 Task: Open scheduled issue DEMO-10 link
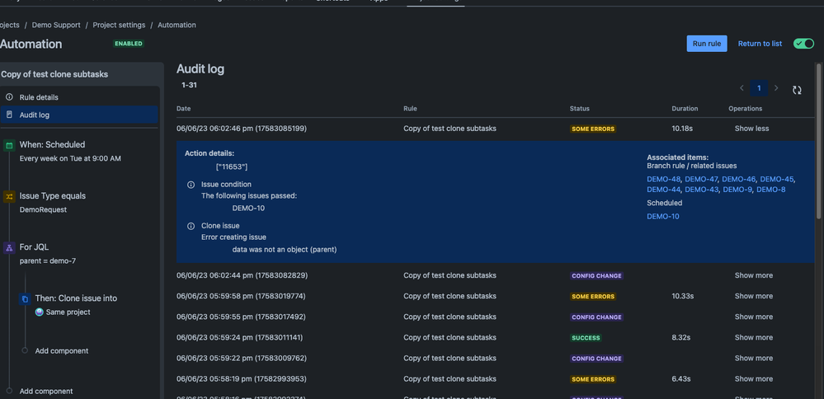662,216
